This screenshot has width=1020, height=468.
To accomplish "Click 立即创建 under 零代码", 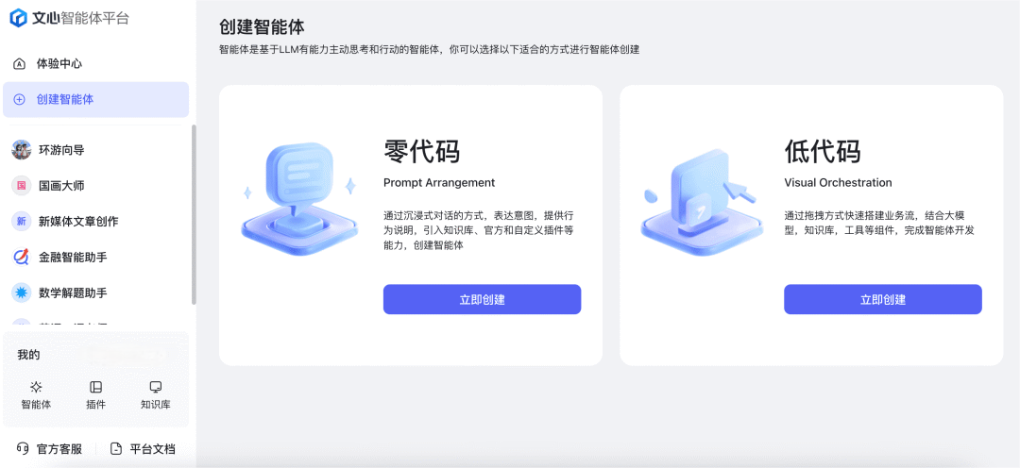I will (x=482, y=300).
